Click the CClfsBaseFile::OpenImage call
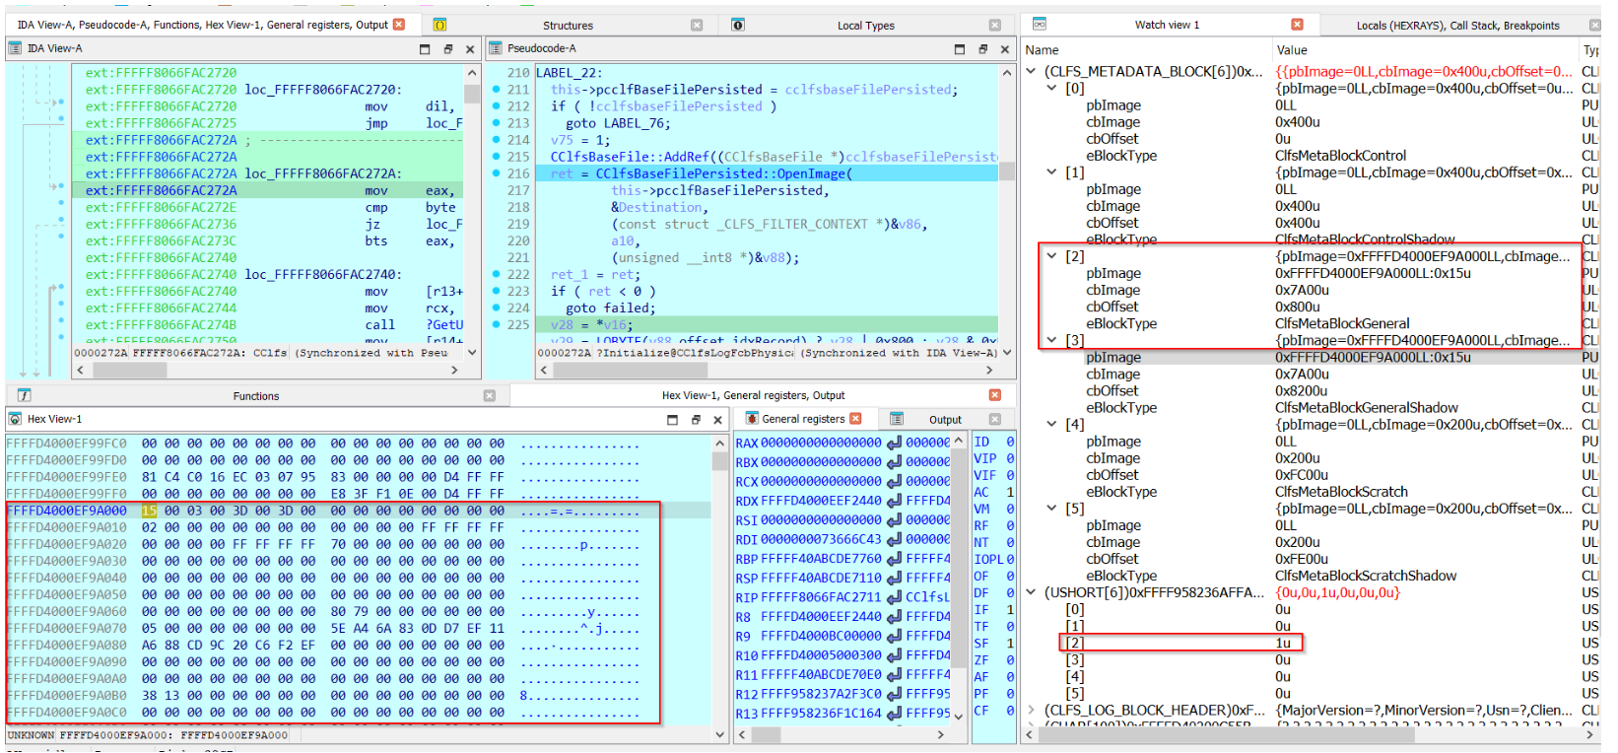Viewport: 1618px width, 753px height. [x=724, y=173]
